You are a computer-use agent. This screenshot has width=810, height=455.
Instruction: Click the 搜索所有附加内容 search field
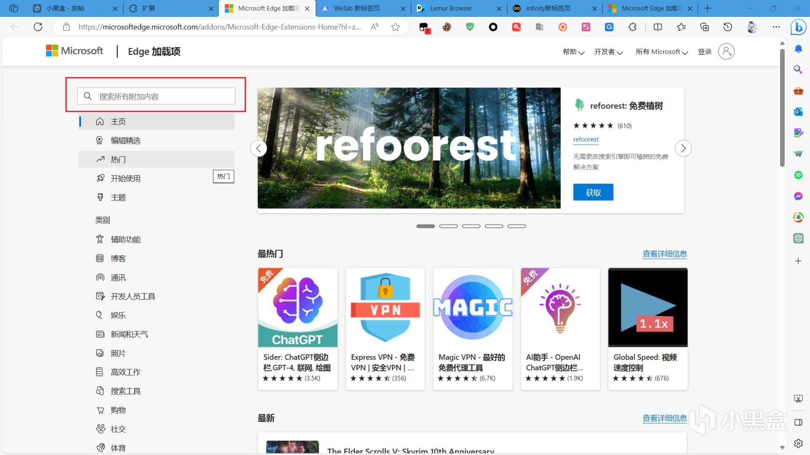pyautogui.click(x=156, y=96)
